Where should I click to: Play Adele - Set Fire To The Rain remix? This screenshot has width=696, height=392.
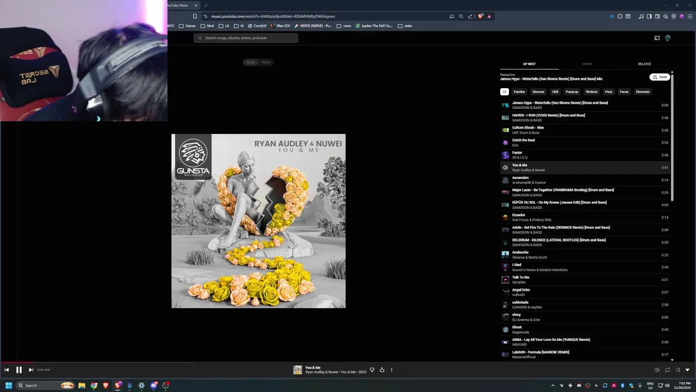pos(585,230)
